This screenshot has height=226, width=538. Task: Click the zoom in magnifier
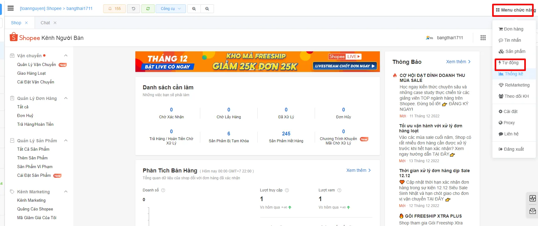tap(194, 9)
